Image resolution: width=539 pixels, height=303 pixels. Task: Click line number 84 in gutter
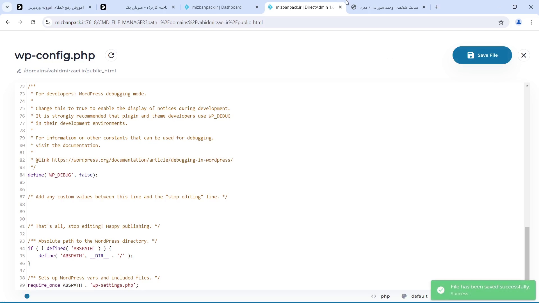(22, 175)
